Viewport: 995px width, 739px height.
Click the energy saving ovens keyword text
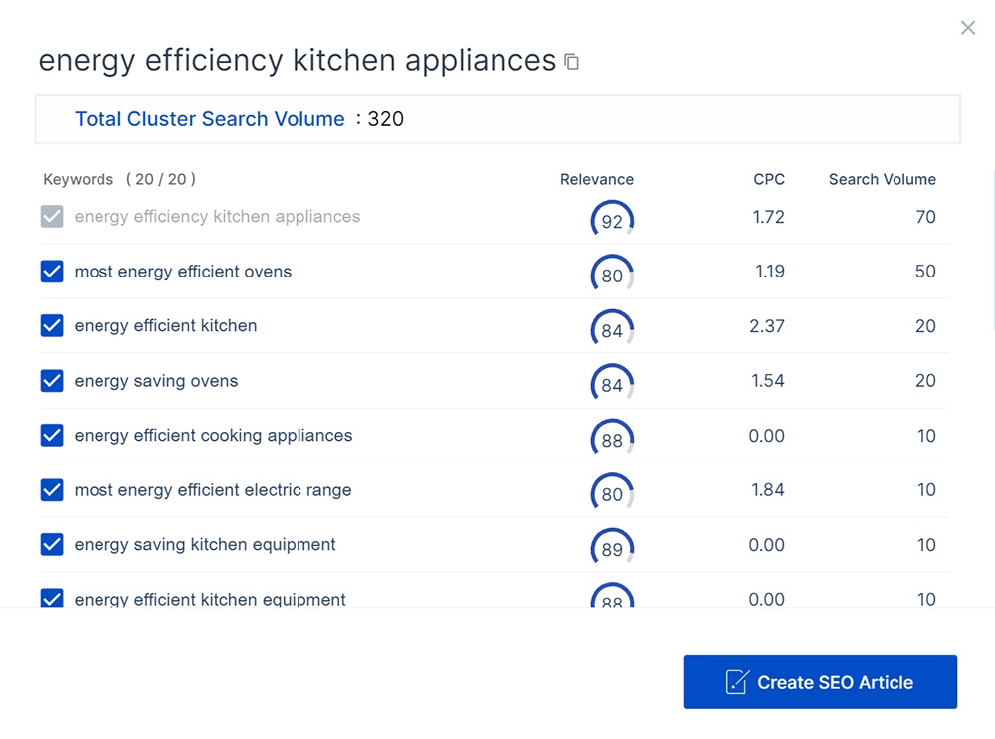pos(156,381)
